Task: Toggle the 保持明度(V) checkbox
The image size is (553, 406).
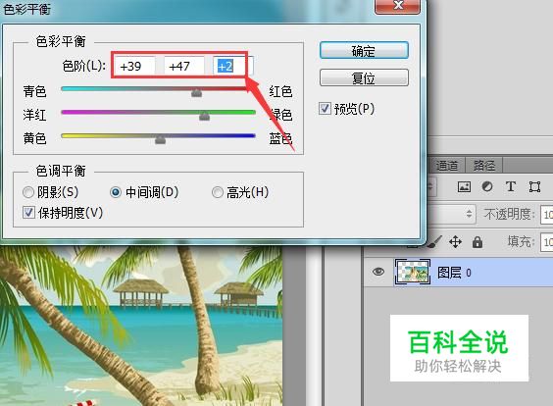Action: point(28,213)
